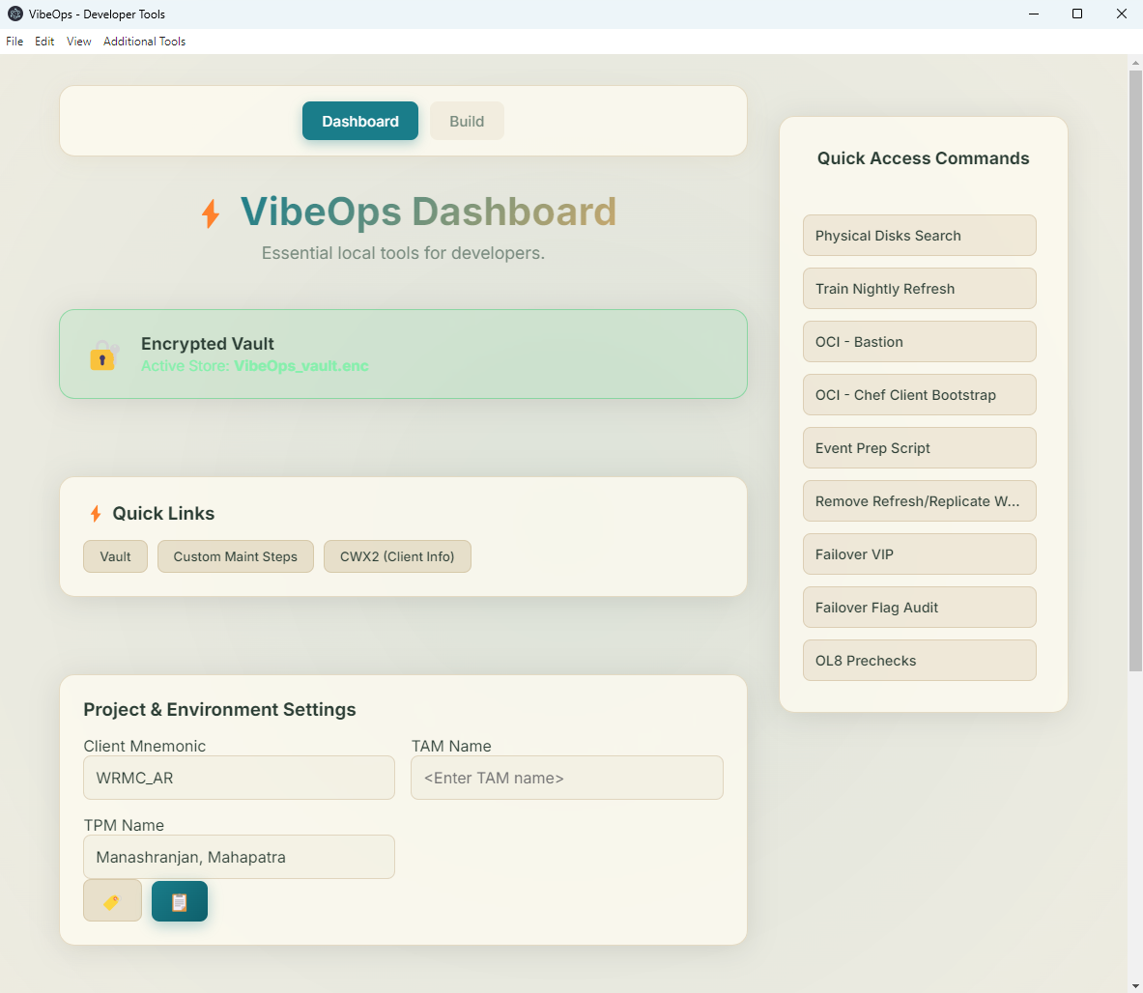Viewport: 1143px width, 993px height.
Task: Click inside the TAM Name input field
Action: (566, 778)
